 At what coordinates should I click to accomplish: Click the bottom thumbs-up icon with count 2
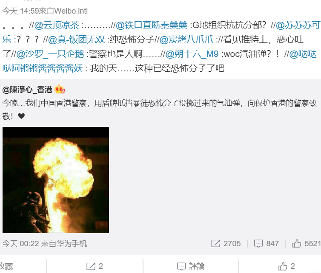pyautogui.click(x=283, y=266)
